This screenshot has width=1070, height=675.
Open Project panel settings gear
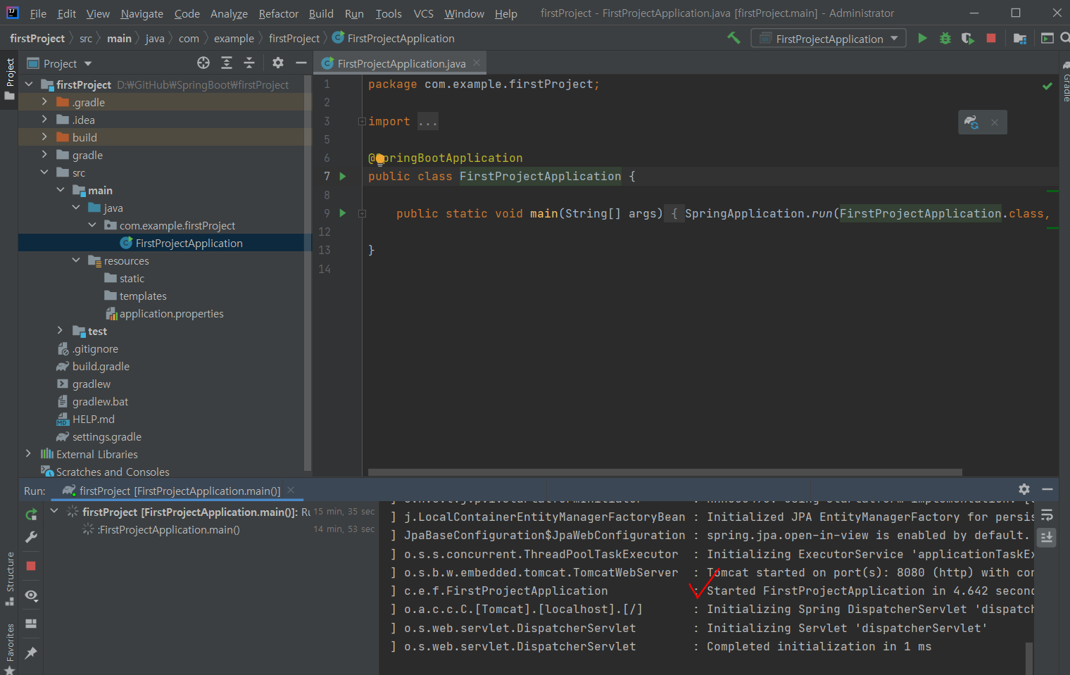click(278, 63)
